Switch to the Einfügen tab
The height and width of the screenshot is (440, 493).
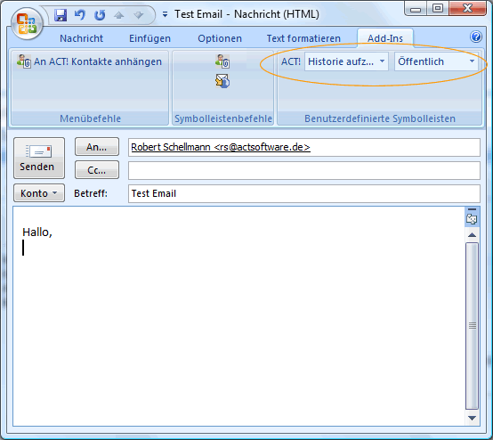pos(150,38)
